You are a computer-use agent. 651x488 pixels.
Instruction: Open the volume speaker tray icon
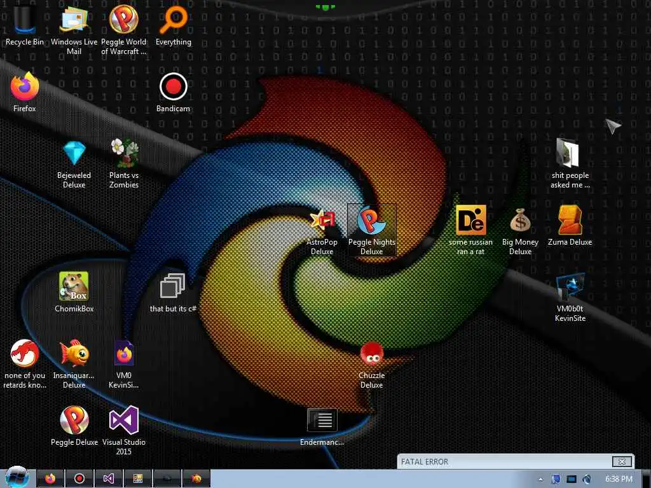coord(587,479)
